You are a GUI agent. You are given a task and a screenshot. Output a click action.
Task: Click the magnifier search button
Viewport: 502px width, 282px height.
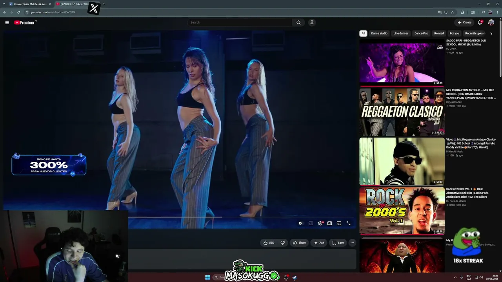tap(298, 22)
